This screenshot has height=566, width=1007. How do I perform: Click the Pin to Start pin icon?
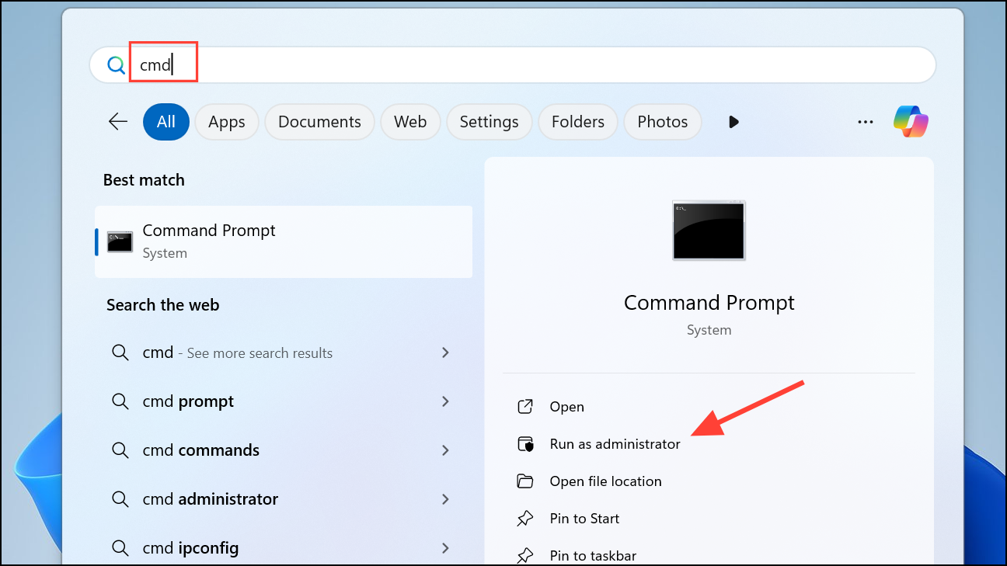point(526,519)
